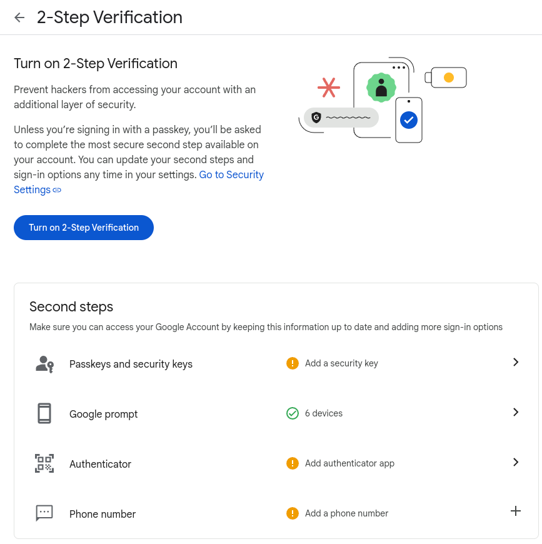Screen dimensions: 542x544
Task: Click the warning badge next to Add a security key
Action: tap(292, 363)
